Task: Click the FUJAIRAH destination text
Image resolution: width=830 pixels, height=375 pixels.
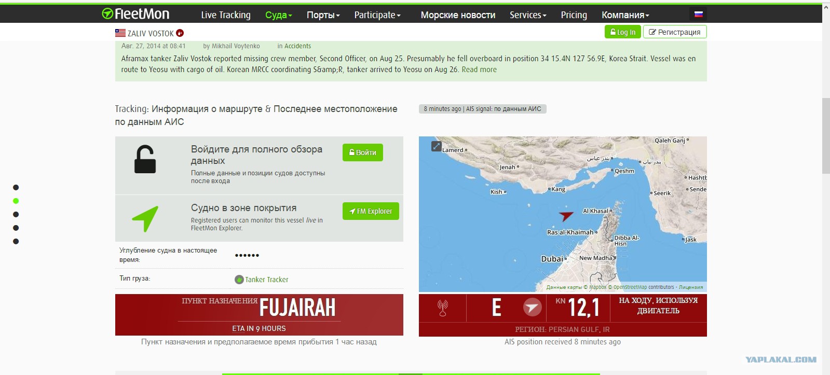Action: pos(297,307)
